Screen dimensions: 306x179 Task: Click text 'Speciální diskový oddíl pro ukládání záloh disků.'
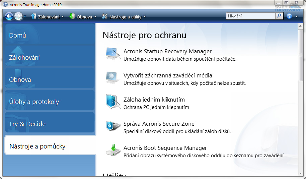tap(177, 131)
